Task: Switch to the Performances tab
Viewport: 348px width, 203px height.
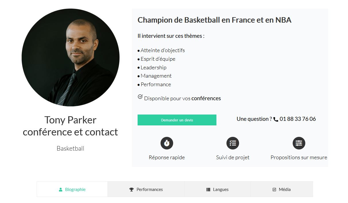Action: coord(149,190)
